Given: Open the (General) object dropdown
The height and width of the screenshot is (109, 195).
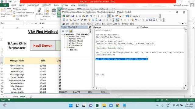Looking at the screenshot, I should pos(137,27).
